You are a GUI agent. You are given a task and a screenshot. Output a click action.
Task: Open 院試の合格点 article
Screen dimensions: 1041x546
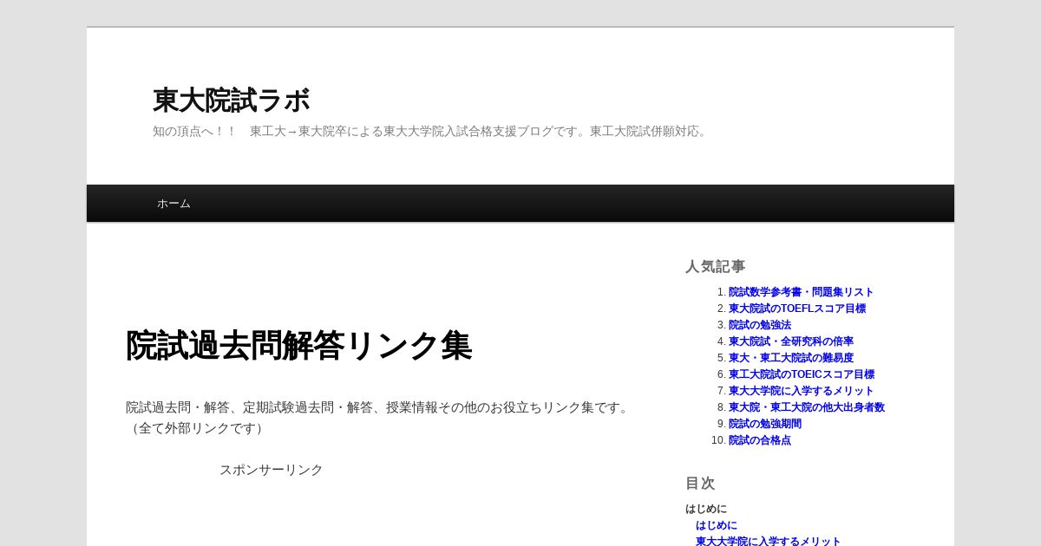pos(760,440)
